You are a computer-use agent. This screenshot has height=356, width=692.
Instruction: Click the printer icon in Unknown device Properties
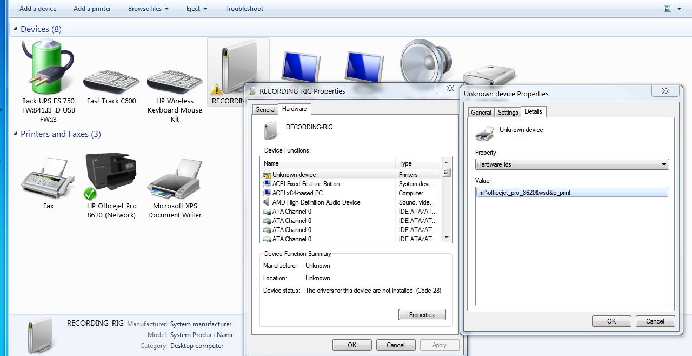click(484, 133)
